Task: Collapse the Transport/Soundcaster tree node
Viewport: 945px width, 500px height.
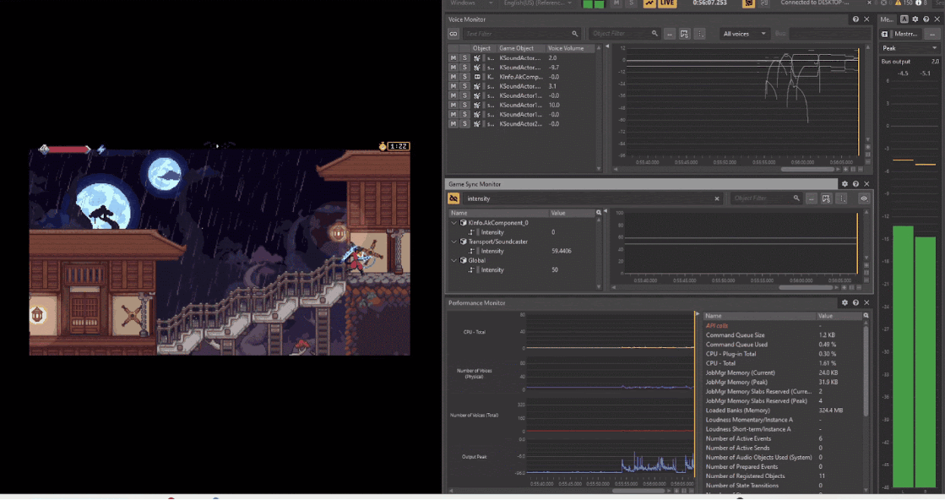Action: point(454,242)
